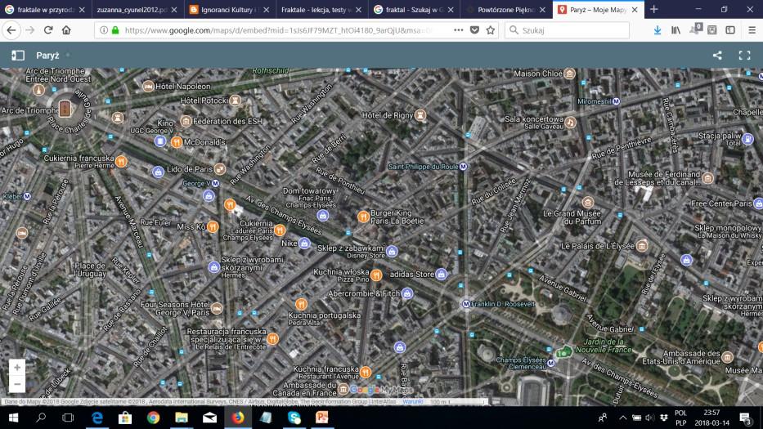Image resolution: width=763 pixels, height=429 pixels.
Task: Click the Nike store pin
Action: pyautogui.click(x=304, y=244)
